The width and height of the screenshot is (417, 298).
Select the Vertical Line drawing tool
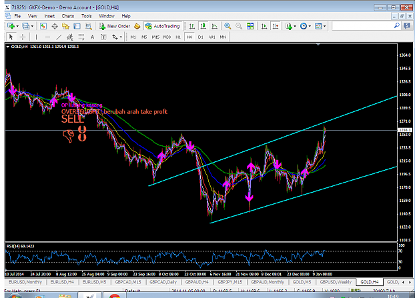[37, 37]
